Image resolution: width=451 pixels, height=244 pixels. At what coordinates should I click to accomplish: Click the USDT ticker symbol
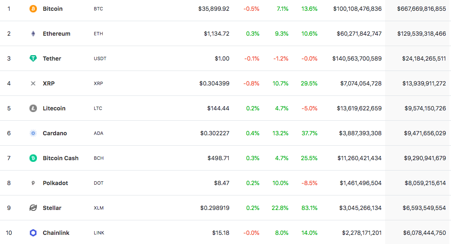click(100, 59)
